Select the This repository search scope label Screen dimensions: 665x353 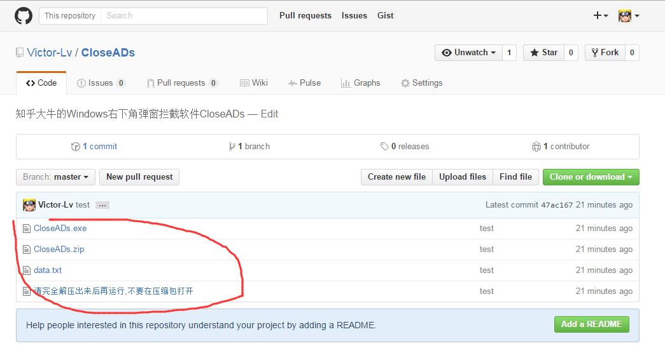[x=70, y=16]
